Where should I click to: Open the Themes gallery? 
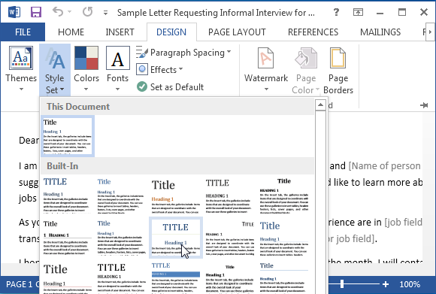point(21,69)
